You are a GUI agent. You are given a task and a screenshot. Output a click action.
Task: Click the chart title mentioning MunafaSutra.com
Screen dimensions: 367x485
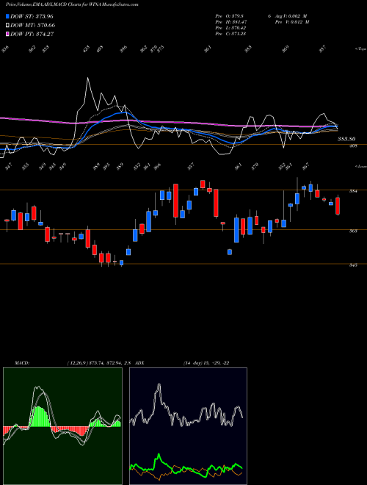(x=72, y=4)
